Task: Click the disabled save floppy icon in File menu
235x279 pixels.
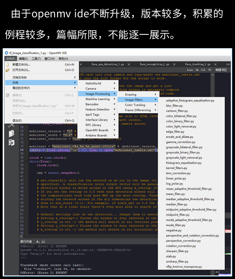Action: [x=8, y=95]
